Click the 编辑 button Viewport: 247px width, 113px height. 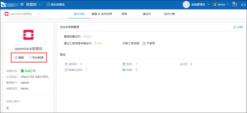[19, 58]
